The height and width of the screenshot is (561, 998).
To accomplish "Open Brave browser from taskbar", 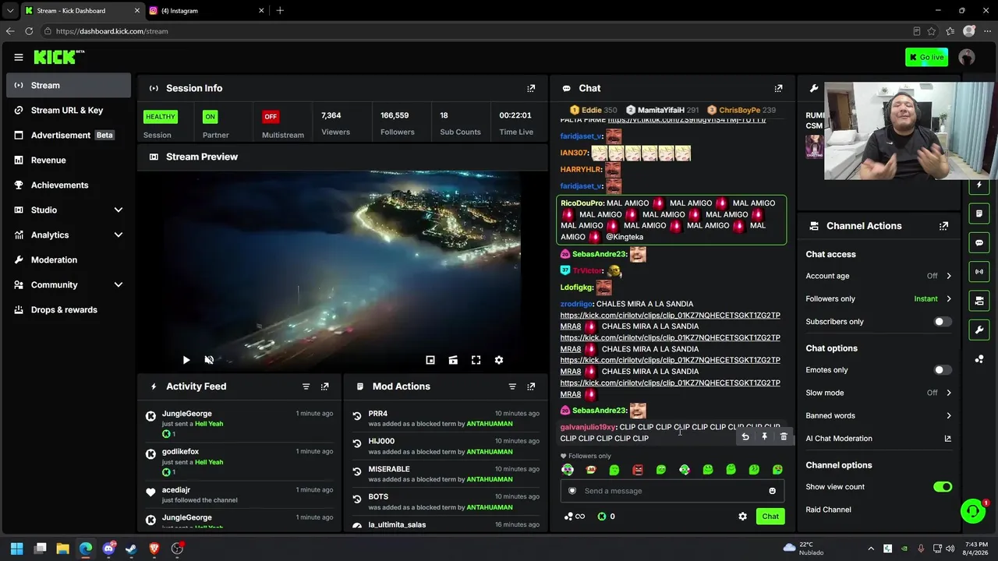I will 154,549.
